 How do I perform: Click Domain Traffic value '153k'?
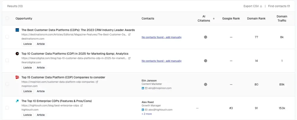[x=282, y=108]
